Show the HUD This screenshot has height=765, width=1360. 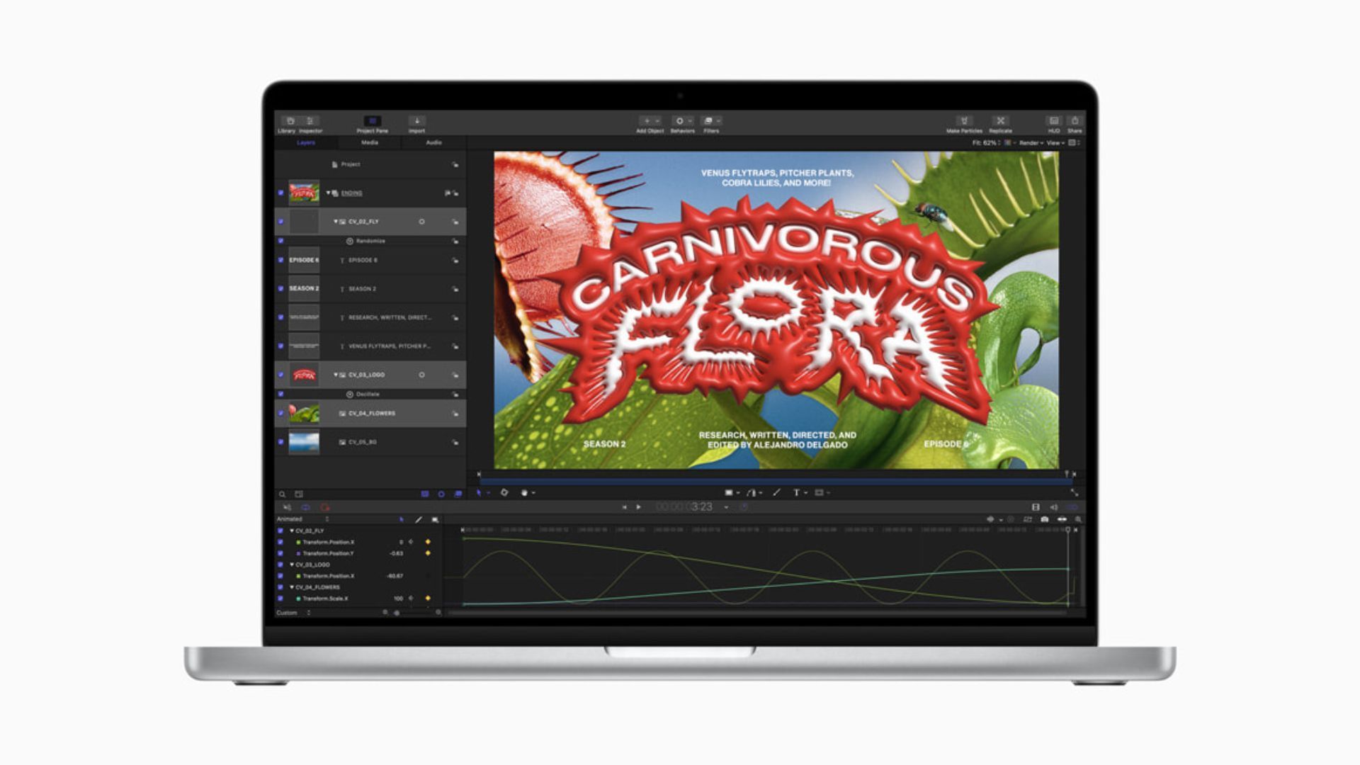coord(1053,121)
